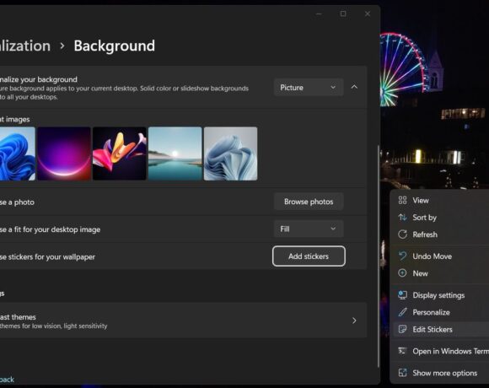Click the View grid icon in context menu
The image size is (489, 388).
[x=402, y=200]
